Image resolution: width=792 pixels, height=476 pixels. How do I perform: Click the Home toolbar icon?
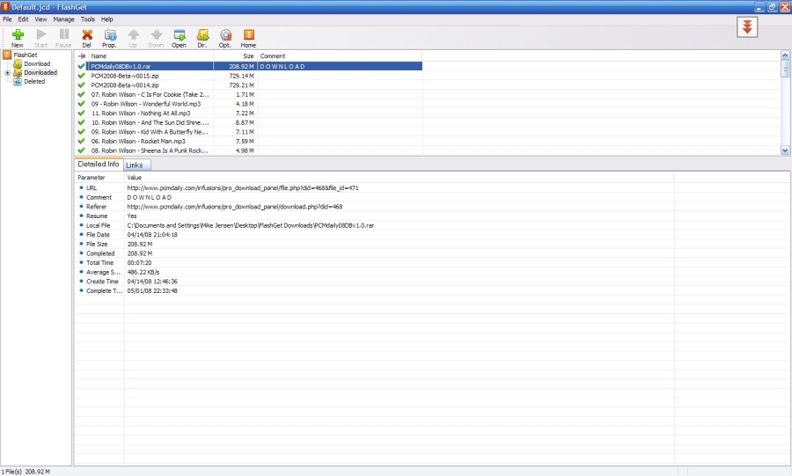coord(248,36)
